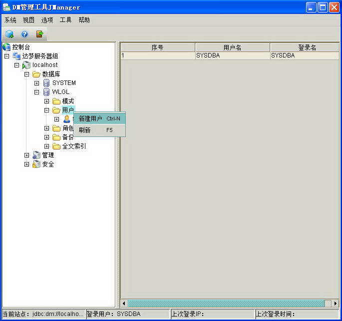Image resolution: width=342 pixels, height=321 pixels.
Task: Expand the 全文索引 node
Action: (x=46, y=146)
